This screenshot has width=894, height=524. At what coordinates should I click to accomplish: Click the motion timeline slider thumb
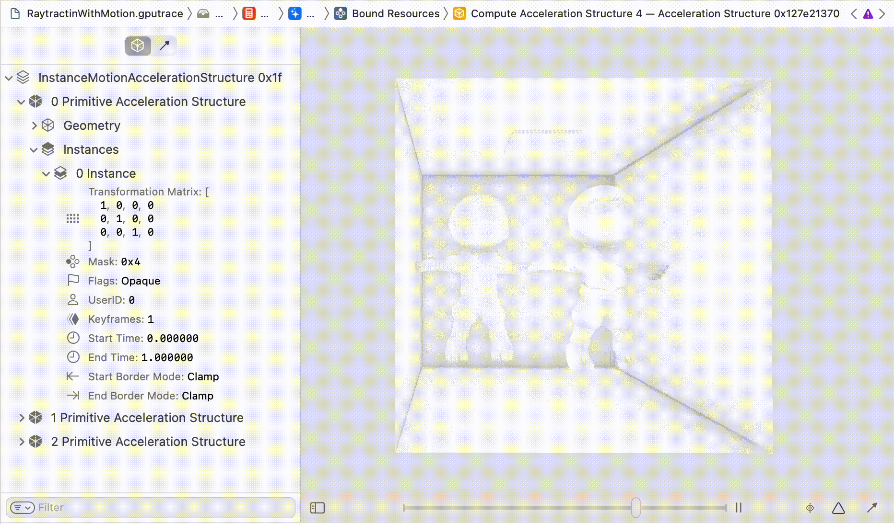click(636, 508)
